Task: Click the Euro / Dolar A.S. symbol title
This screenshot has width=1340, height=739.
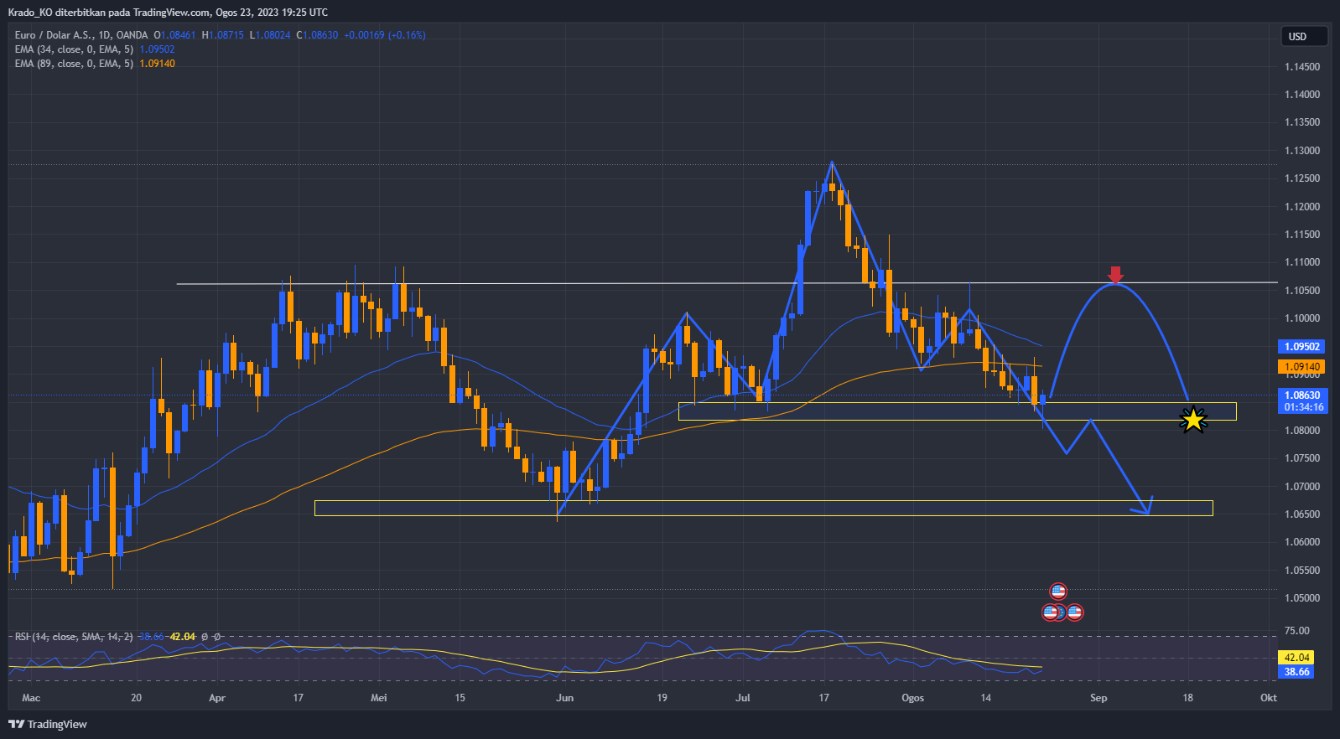Action: pos(81,35)
